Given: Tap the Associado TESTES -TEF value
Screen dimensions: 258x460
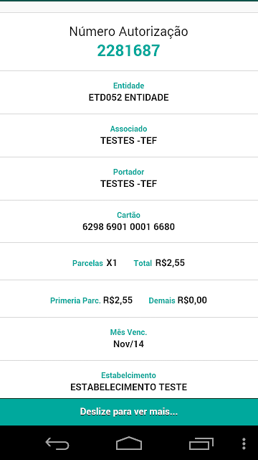Looking at the screenshot, I should [x=129, y=141].
